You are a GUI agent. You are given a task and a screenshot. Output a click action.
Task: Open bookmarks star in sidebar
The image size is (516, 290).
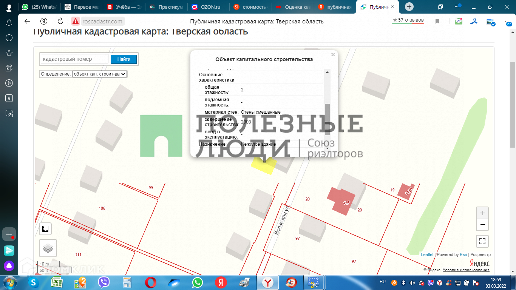click(9, 53)
